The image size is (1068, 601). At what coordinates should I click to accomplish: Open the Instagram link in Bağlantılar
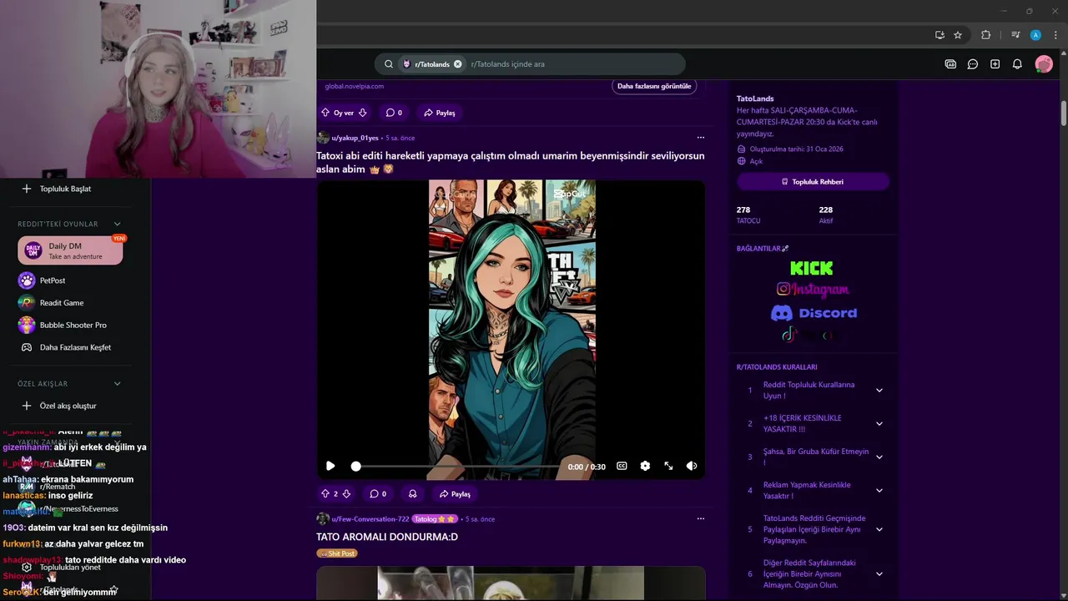[x=813, y=290]
